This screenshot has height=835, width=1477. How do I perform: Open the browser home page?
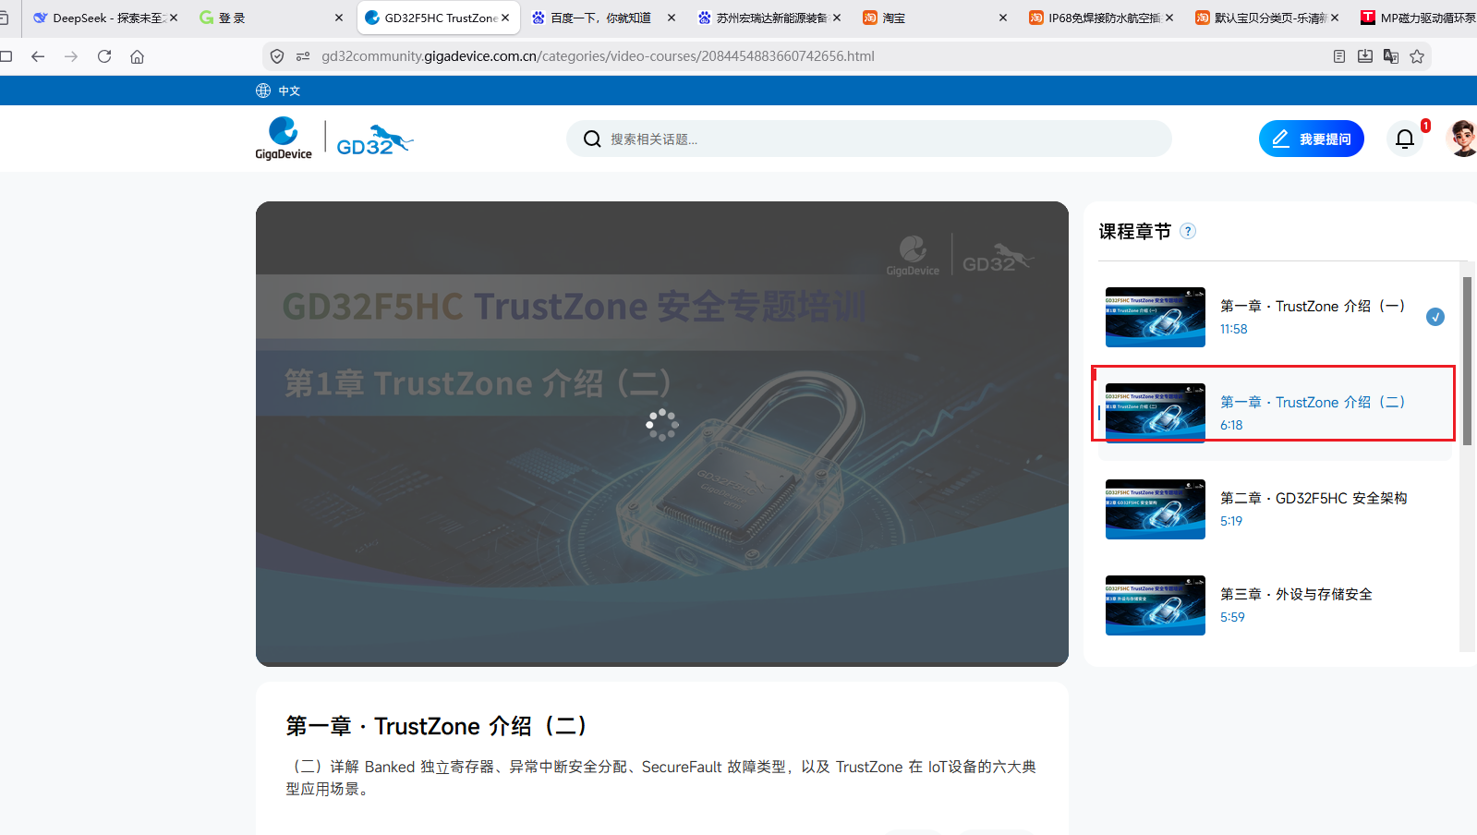click(138, 56)
